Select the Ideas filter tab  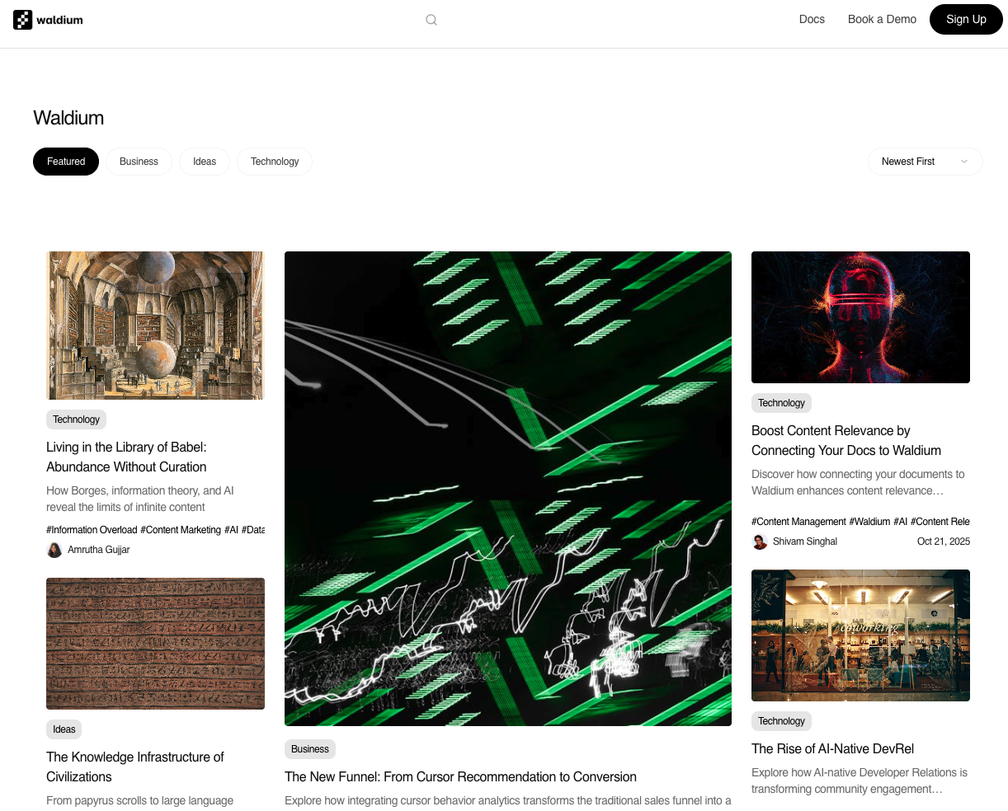[205, 162]
